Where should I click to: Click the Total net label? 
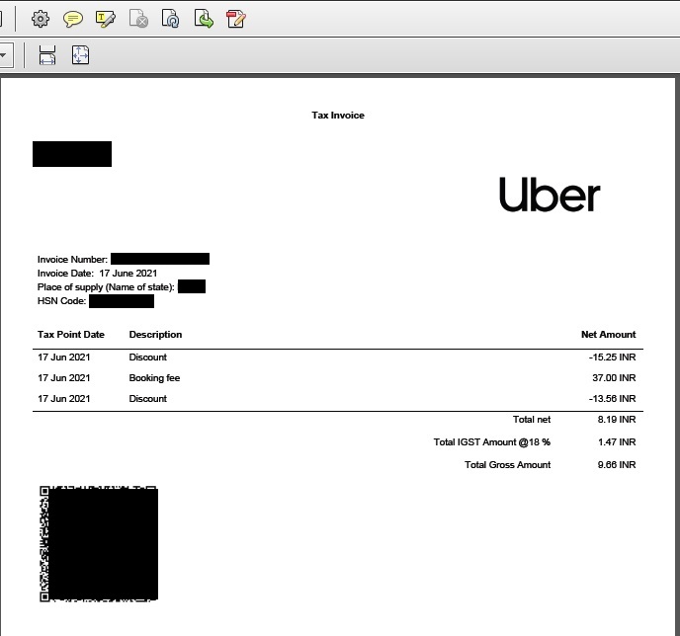(x=532, y=420)
